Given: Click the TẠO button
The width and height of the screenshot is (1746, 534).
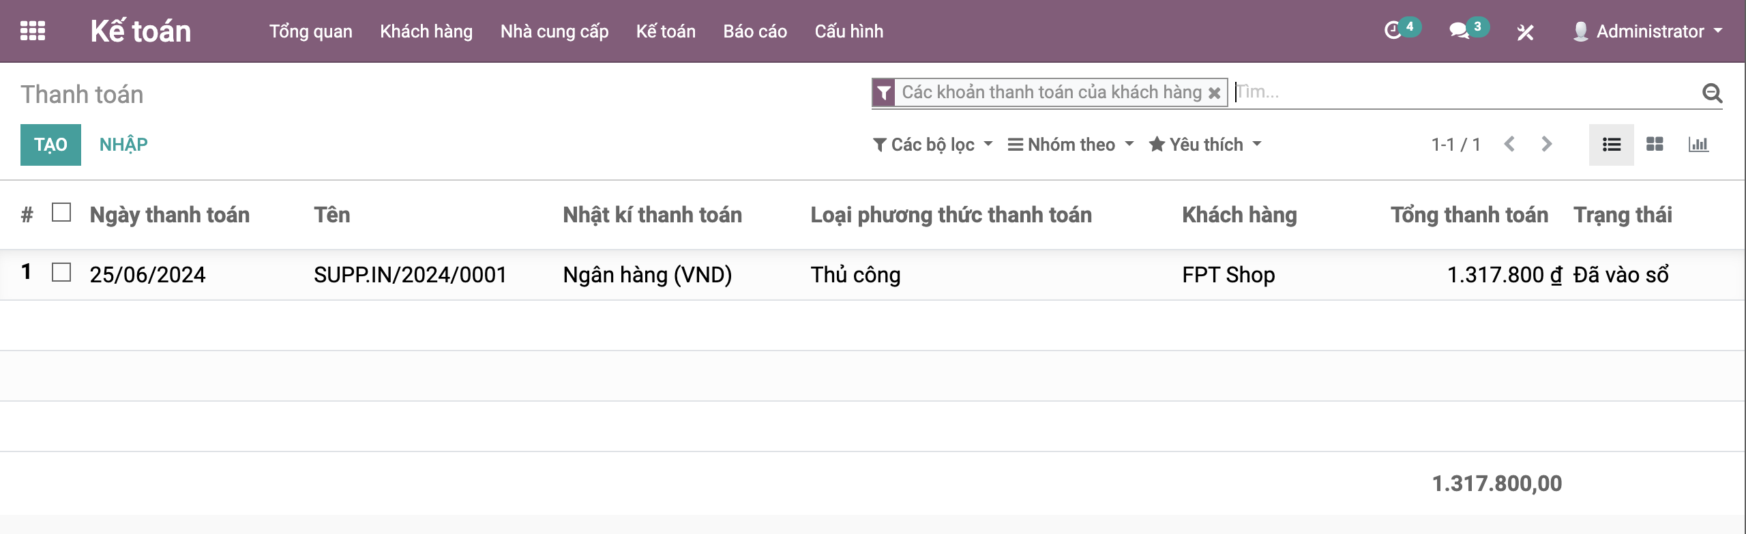Looking at the screenshot, I should coord(50,145).
